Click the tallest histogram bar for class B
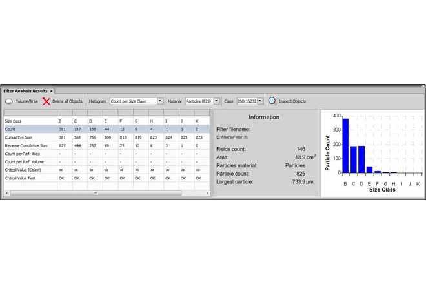 [345, 146]
